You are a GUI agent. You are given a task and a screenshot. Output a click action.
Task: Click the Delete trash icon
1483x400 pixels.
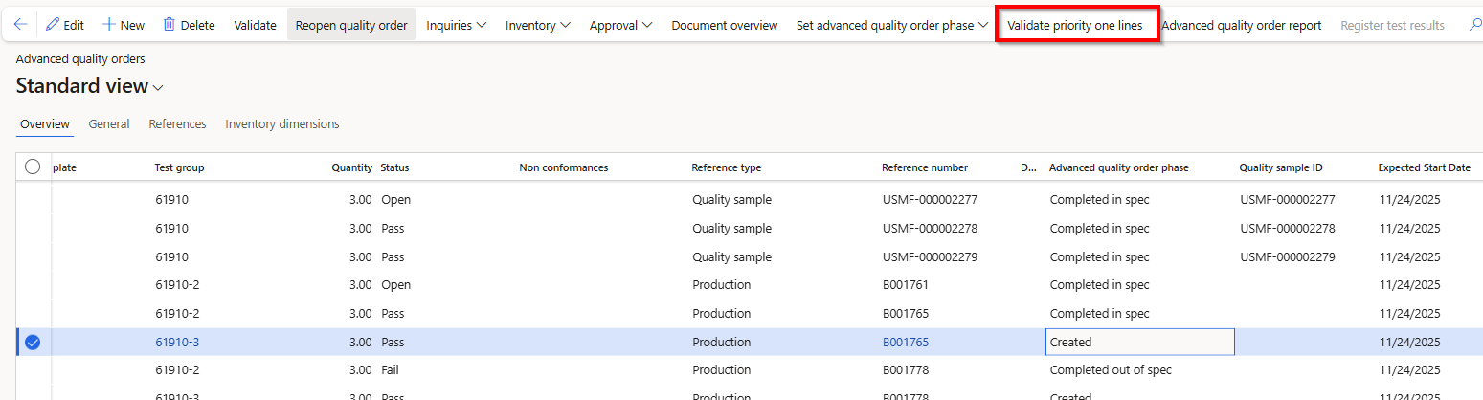coord(169,25)
